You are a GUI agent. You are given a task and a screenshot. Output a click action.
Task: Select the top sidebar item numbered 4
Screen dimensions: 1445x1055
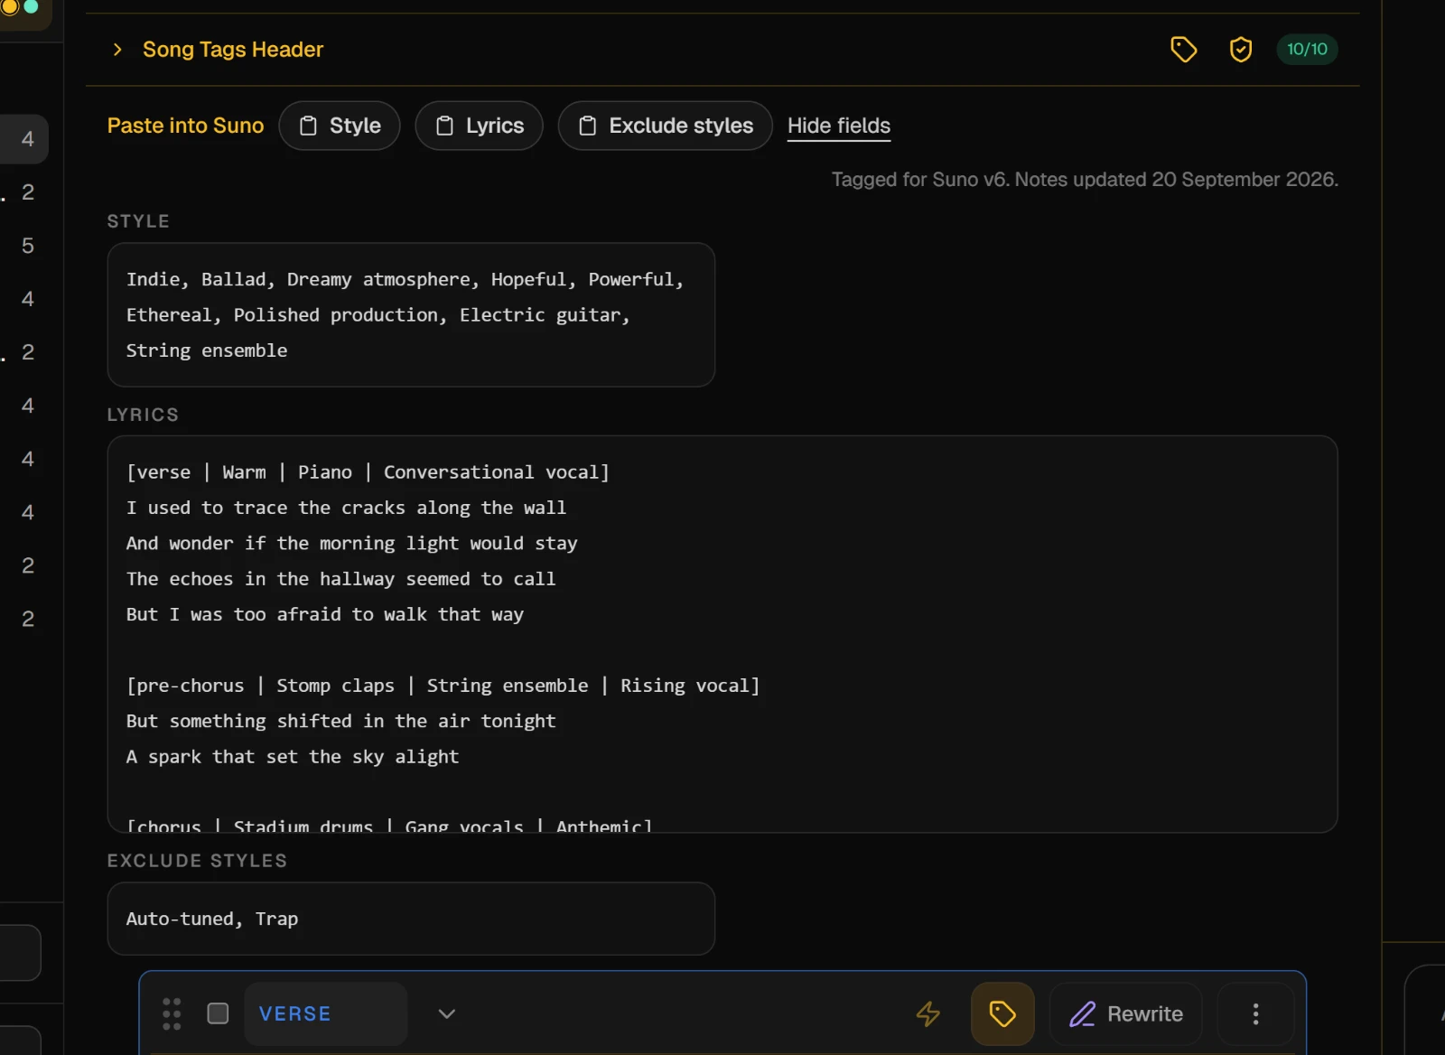tap(27, 139)
